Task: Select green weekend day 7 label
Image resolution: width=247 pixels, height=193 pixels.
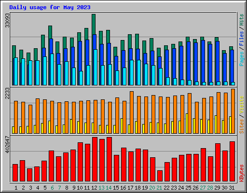Action: click(x=59, y=188)
